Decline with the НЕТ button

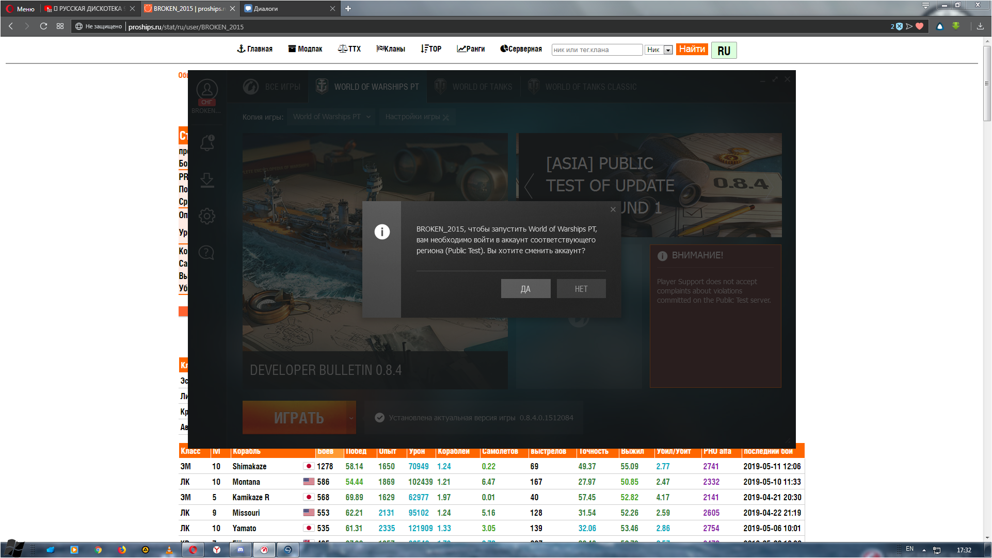pyautogui.click(x=581, y=289)
